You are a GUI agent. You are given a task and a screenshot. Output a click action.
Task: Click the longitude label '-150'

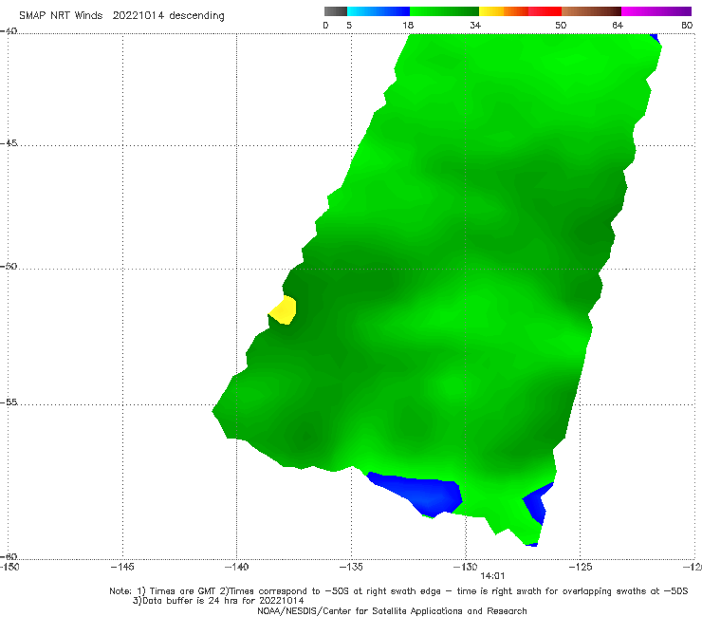(x=9, y=568)
